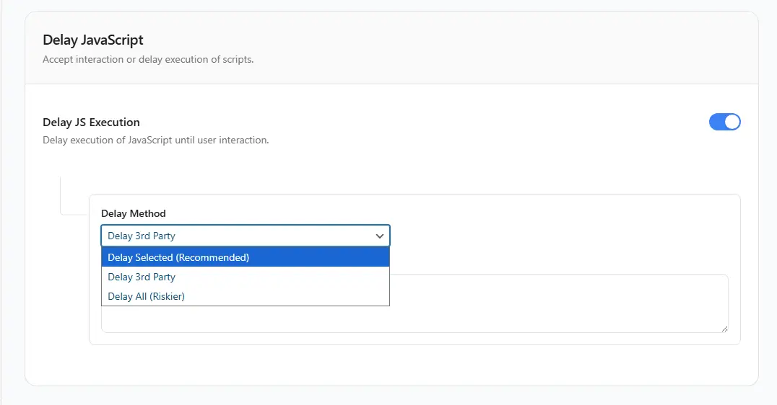Click the textarea resize handle corner
The image size is (777, 405).
[x=724, y=328]
